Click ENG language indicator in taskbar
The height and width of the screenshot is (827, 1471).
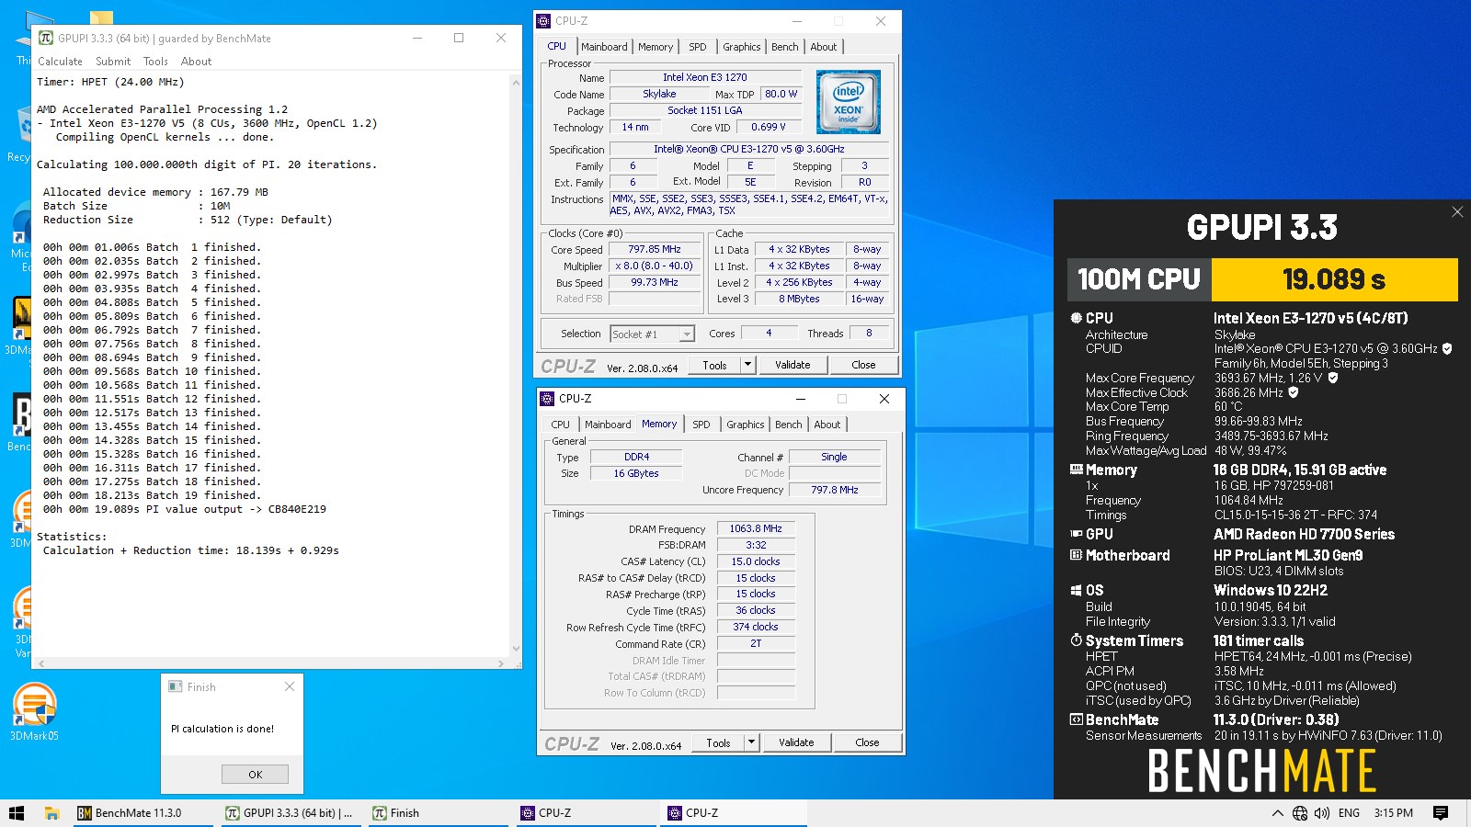(1349, 813)
